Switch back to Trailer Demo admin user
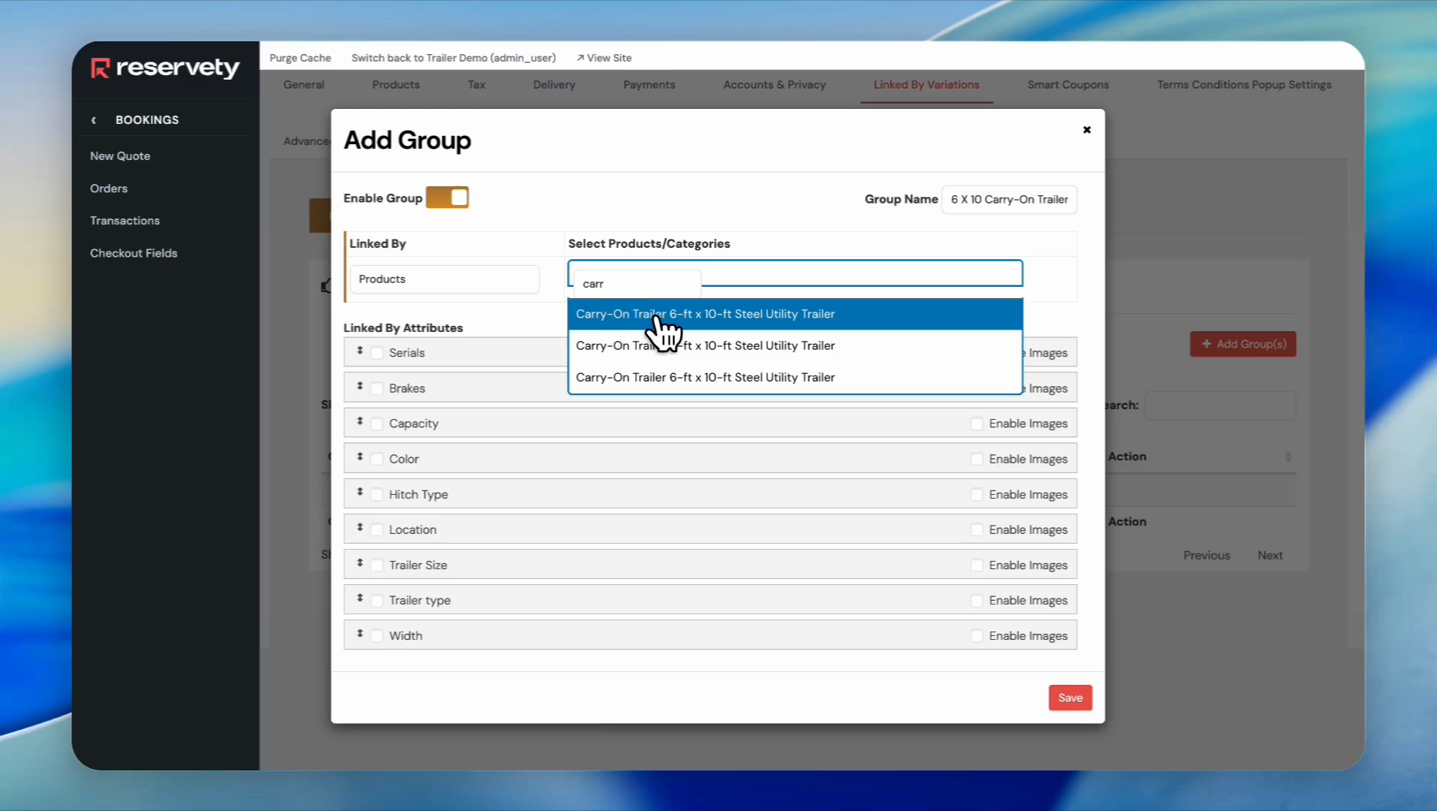The height and width of the screenshot is (811, 1437). tap(453, 58)
